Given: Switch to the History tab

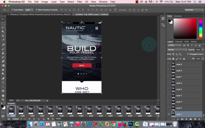Looking at the screenshot, I should tap(194, 42).
